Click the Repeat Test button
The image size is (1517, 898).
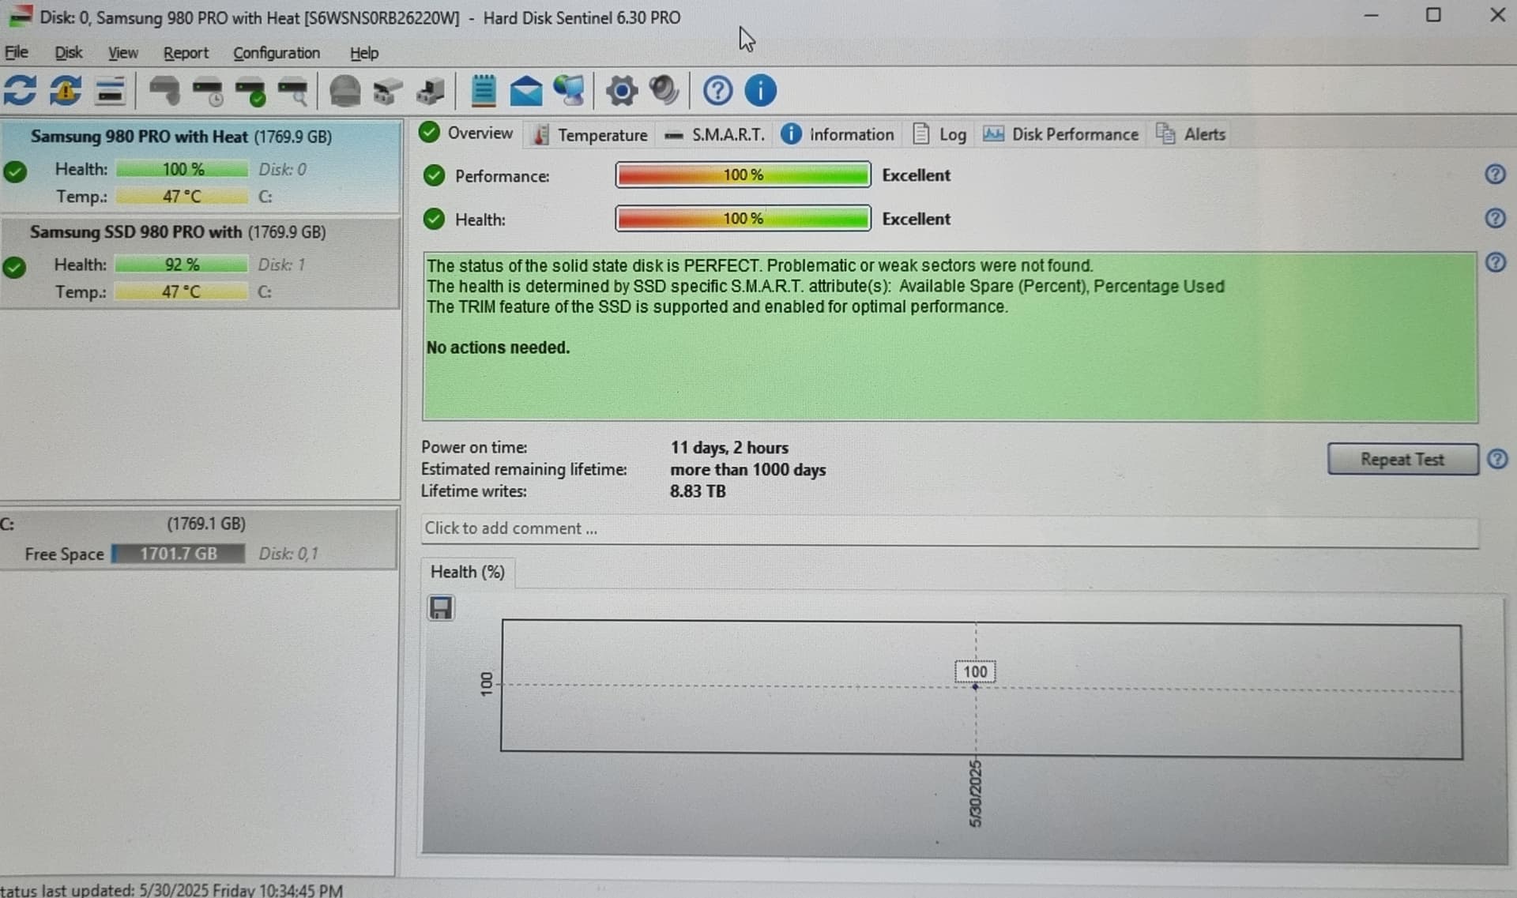tap(1402, 459)
